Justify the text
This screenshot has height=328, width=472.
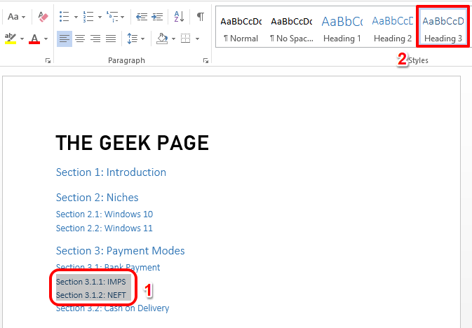pyautogui.click(x=111, y=39)
